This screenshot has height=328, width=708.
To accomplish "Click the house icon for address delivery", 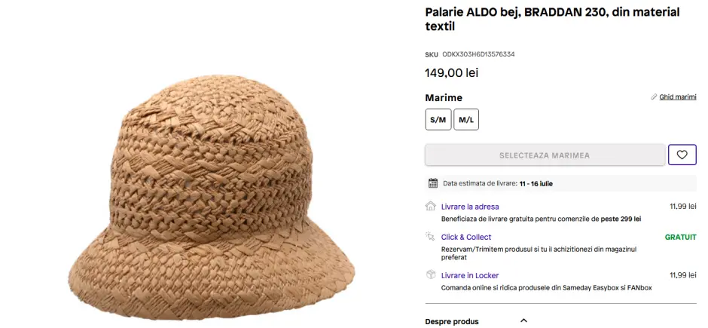I will 431,206.
